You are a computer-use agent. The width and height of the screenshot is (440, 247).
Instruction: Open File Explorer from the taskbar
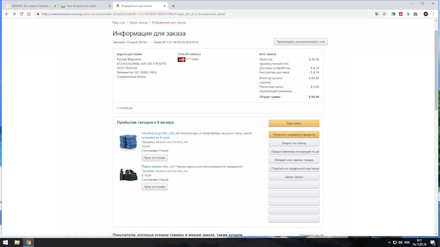coord(17,242)
